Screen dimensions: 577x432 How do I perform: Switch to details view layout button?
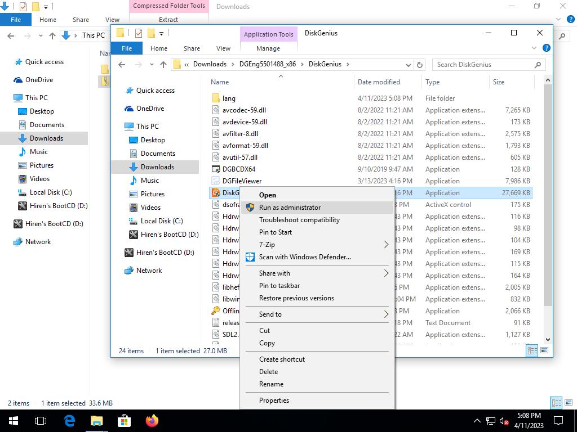[x=532, y=350]
